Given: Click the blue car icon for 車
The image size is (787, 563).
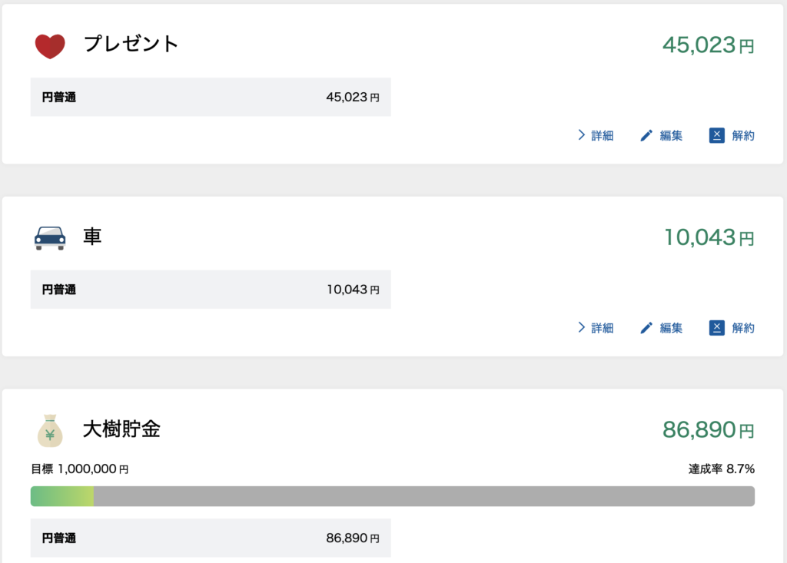Looking at the screenshot, I should click(x=50, y=237).
